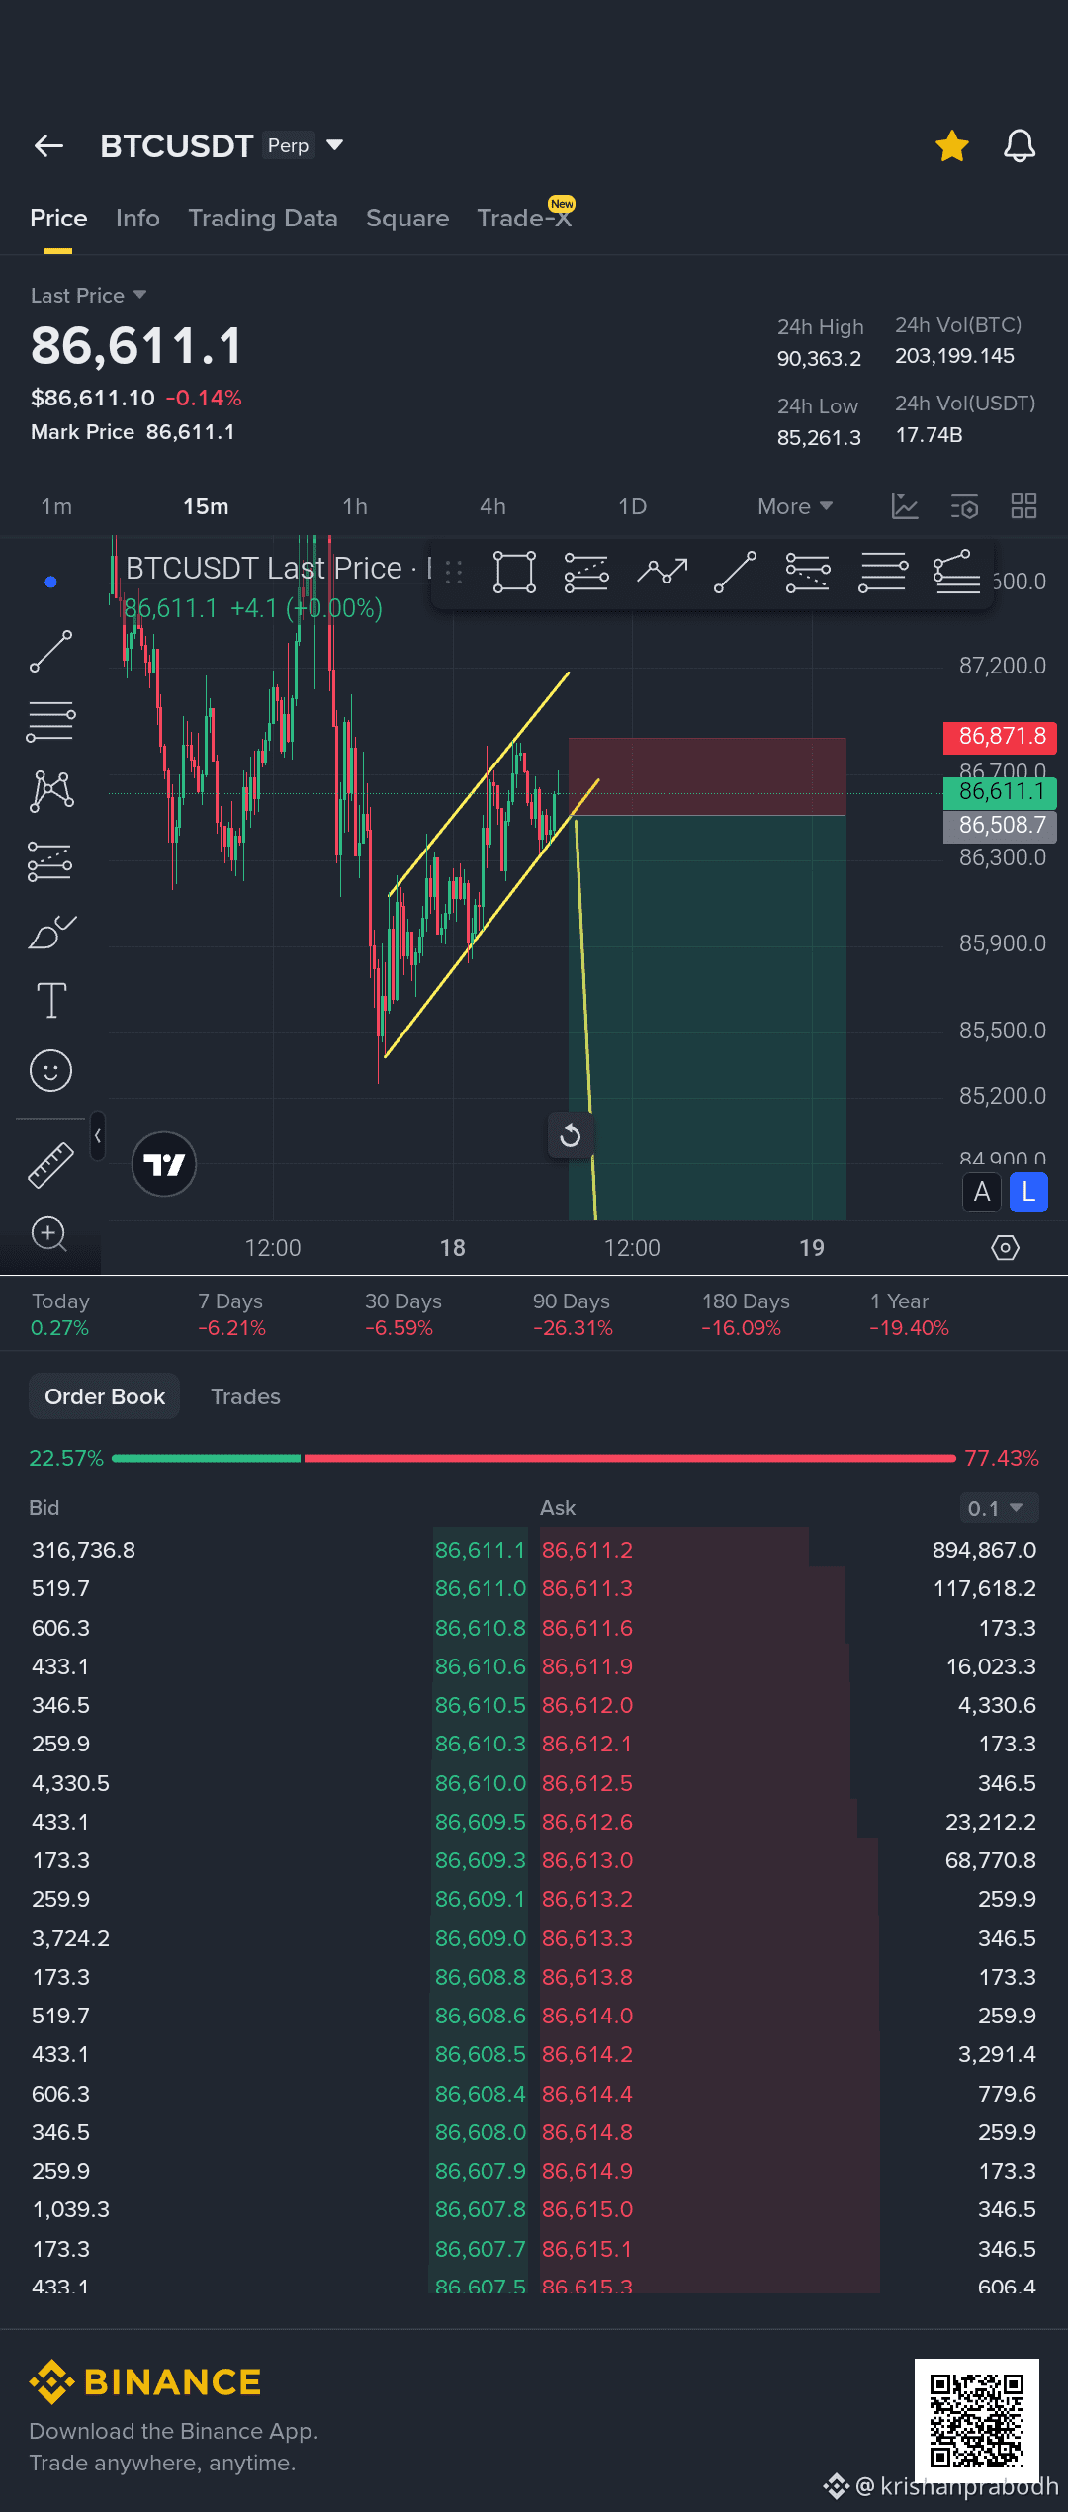Viewport: 1068px width, 2512px height.
Task: Open chart indicator settings icon
Action: pyautogui.click(x=964, y=506)
